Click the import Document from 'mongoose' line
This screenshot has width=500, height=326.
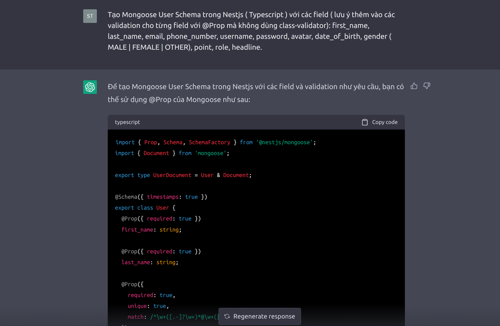[172, 153]
